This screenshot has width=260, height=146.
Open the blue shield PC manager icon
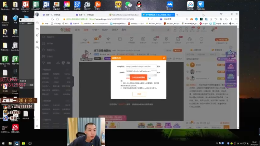pos(77,6)
